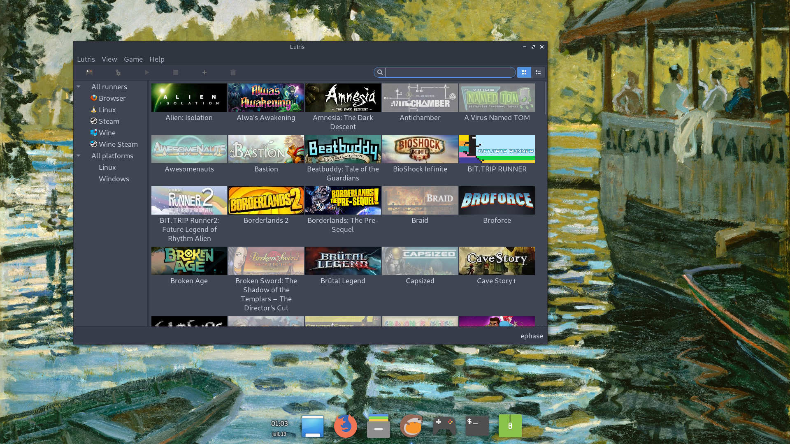Click the plus add game icon
790x444 pixels.
[204, 72]
